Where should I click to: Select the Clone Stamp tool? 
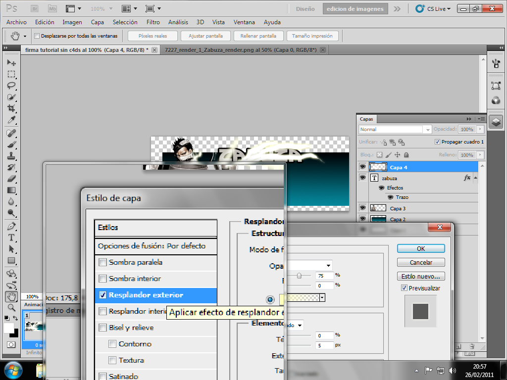tap(11, 156)
